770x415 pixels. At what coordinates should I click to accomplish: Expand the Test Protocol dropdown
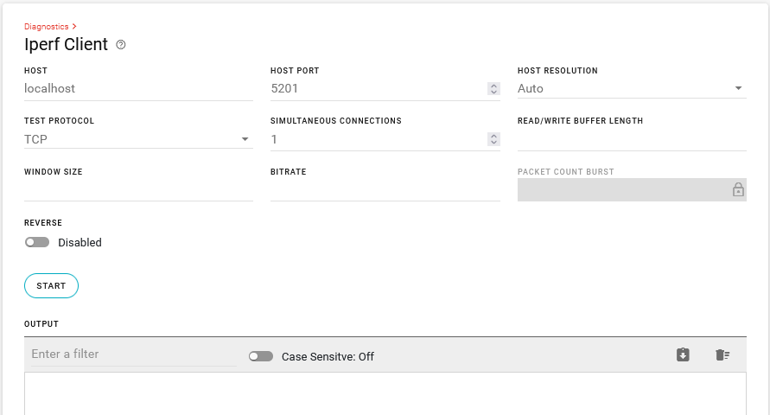pyautogui.click(x=138, y=139)
